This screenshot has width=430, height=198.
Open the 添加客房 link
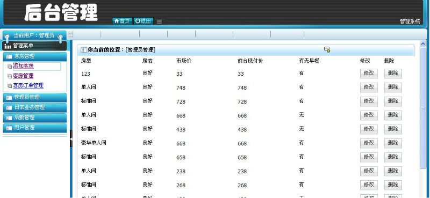(x=24, y=66)
